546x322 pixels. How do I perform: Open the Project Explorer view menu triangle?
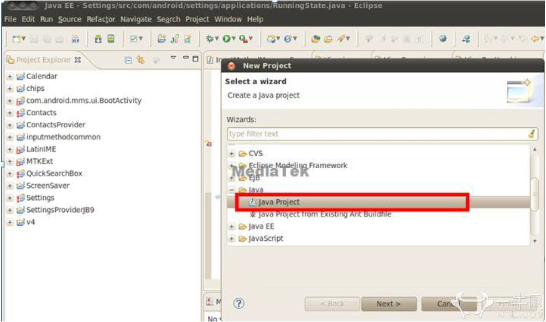coord(173,58)
